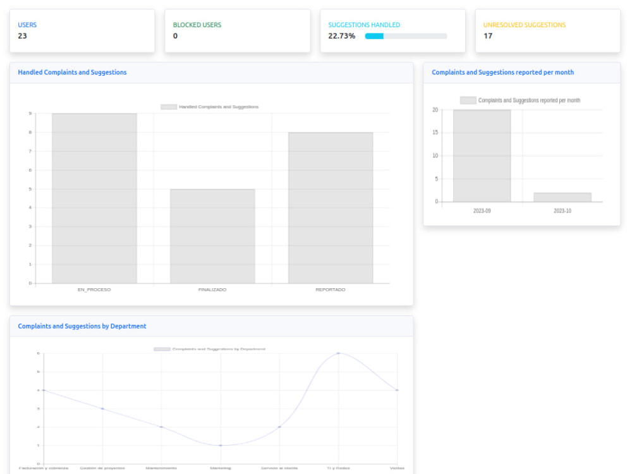
Task: Click the TI y Redes axis label
Action: (x=338, y=468)
